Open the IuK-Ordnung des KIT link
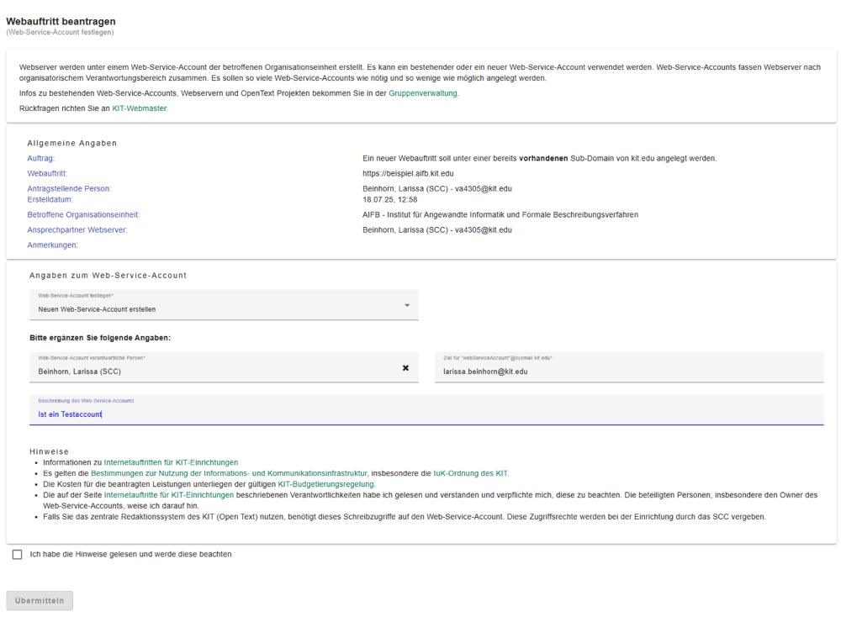841x622 pixels. point(470,473)
